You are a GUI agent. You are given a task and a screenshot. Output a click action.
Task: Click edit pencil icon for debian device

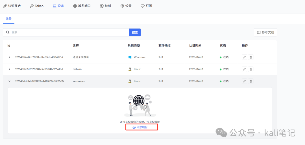tap(244, 69)
